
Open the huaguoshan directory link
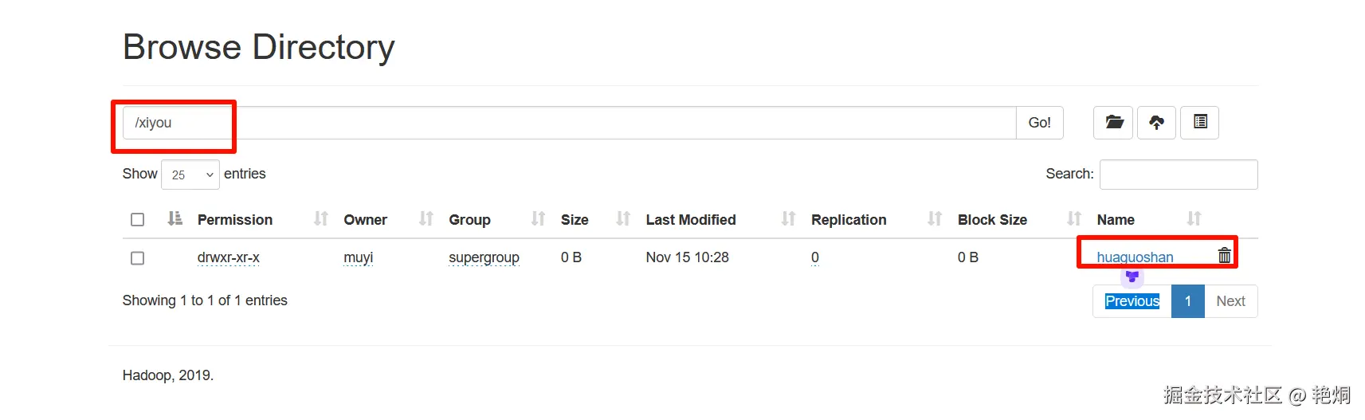coord(1135,257)
